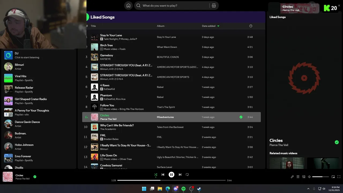Select the Birch Tree track row
This screenshot has height=193, width=343.
171,47
